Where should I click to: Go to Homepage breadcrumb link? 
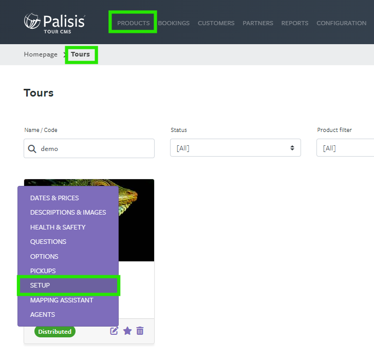41,54
